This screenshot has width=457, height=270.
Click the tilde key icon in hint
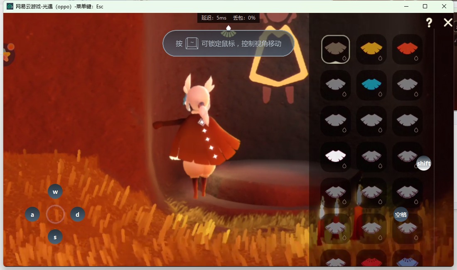192,43
